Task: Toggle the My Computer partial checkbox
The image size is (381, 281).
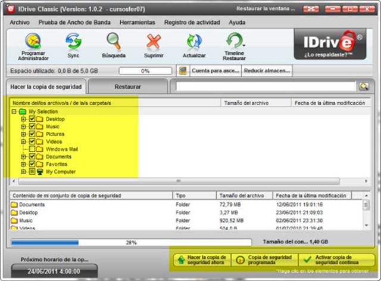Action: click(32, 171)
